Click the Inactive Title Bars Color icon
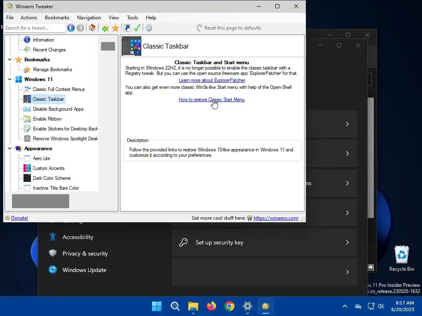 [x=27, y=188]
